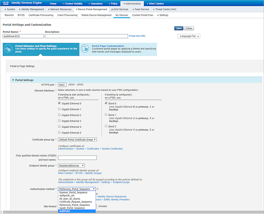264x214 pixels.
Task: Open Identity Source Sequences link
Action: [112, 197]
